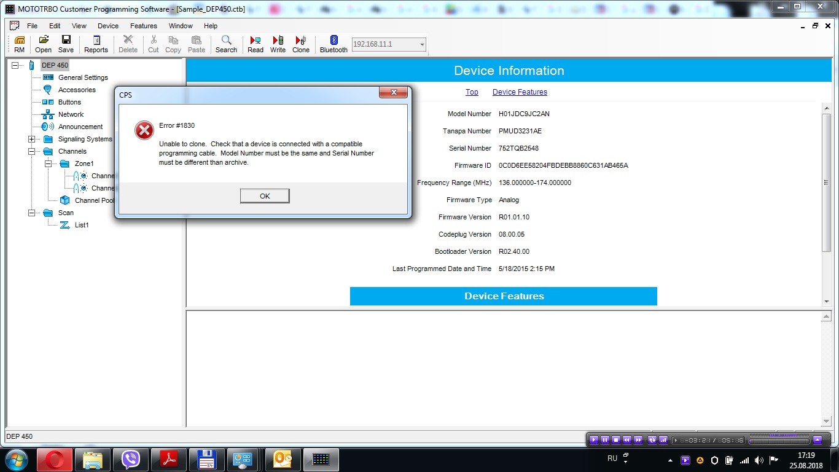The image size is (839, 472).
Task: Collapse the DEP 450 root node
Action: 15,65
